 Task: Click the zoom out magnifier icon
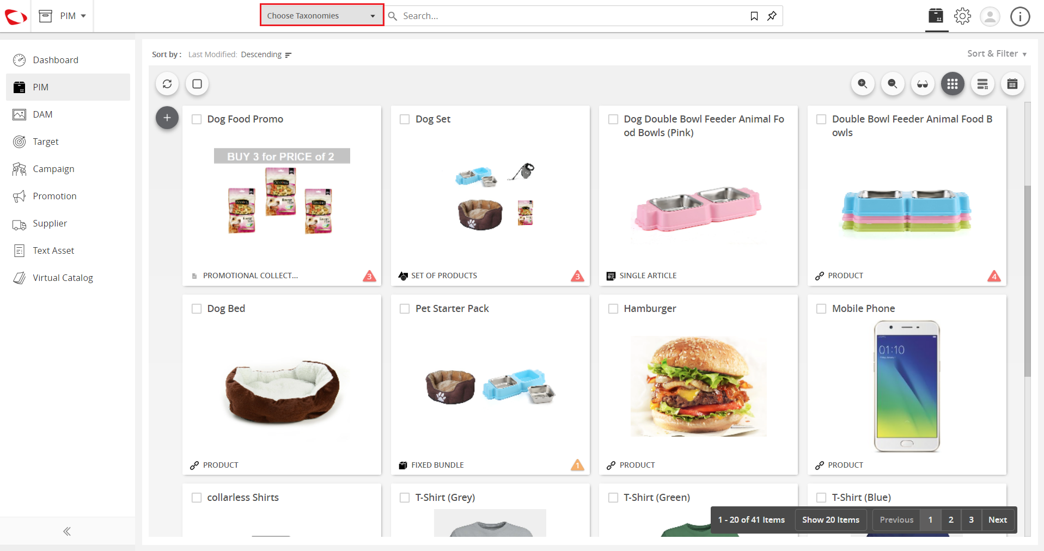pyautogui.click(x=893, y=84)
